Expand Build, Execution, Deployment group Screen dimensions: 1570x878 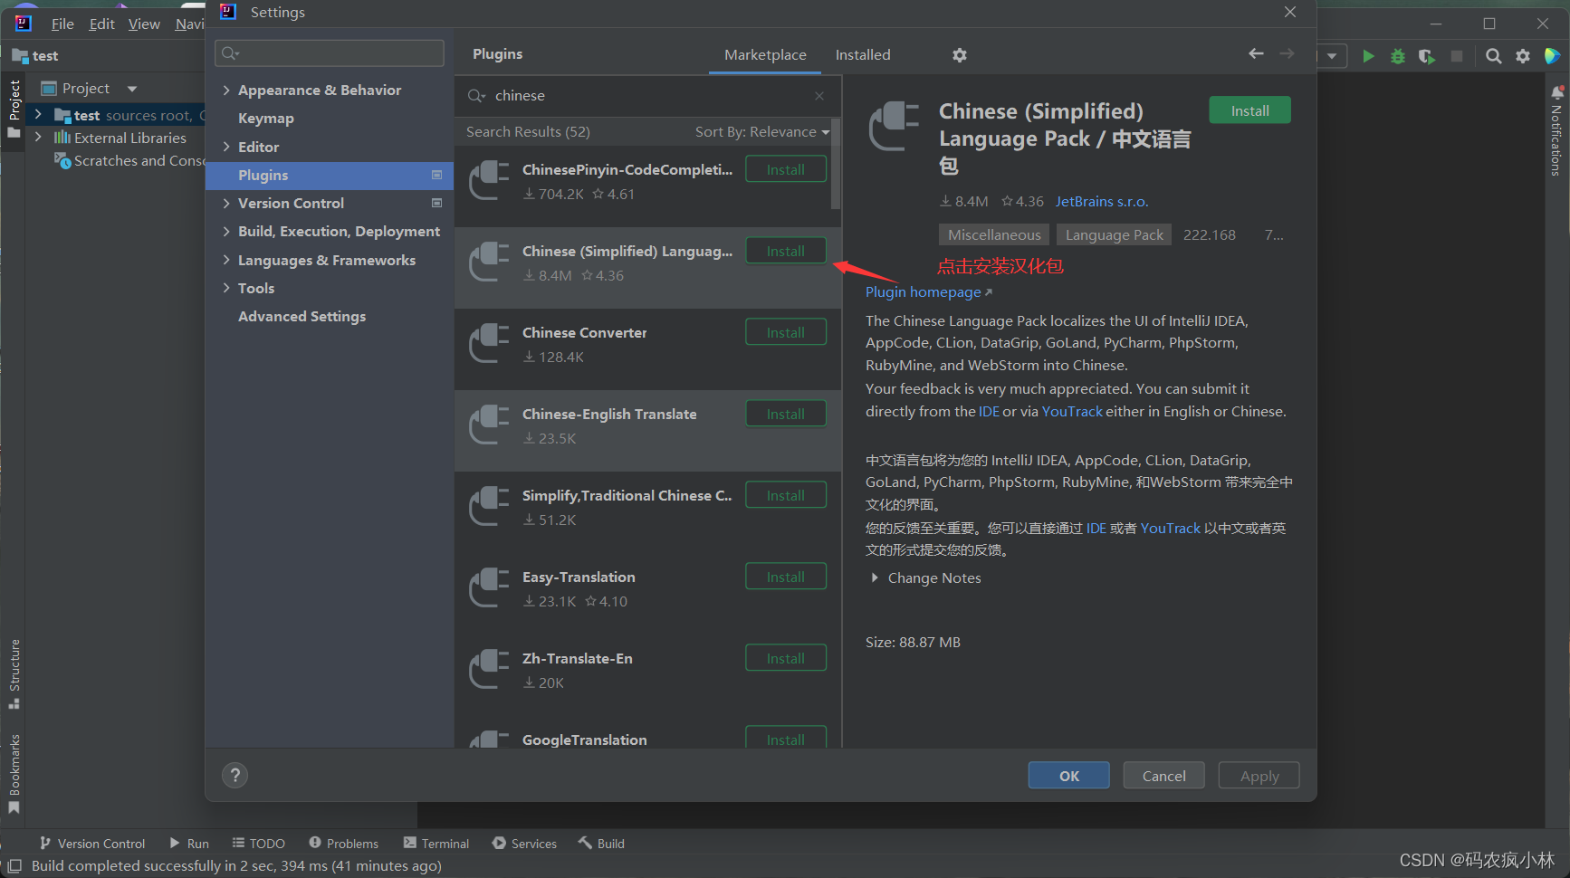point(226,232)
